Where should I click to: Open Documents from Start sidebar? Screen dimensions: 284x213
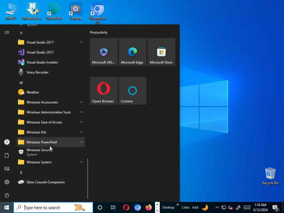7,155
